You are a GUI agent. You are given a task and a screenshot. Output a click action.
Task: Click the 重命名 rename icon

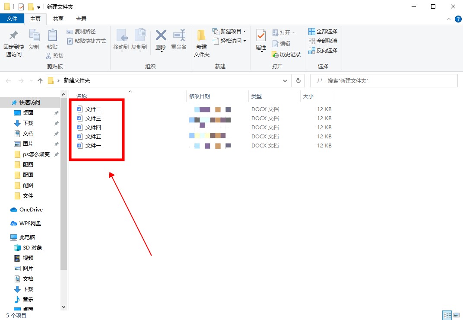point(179,35)
